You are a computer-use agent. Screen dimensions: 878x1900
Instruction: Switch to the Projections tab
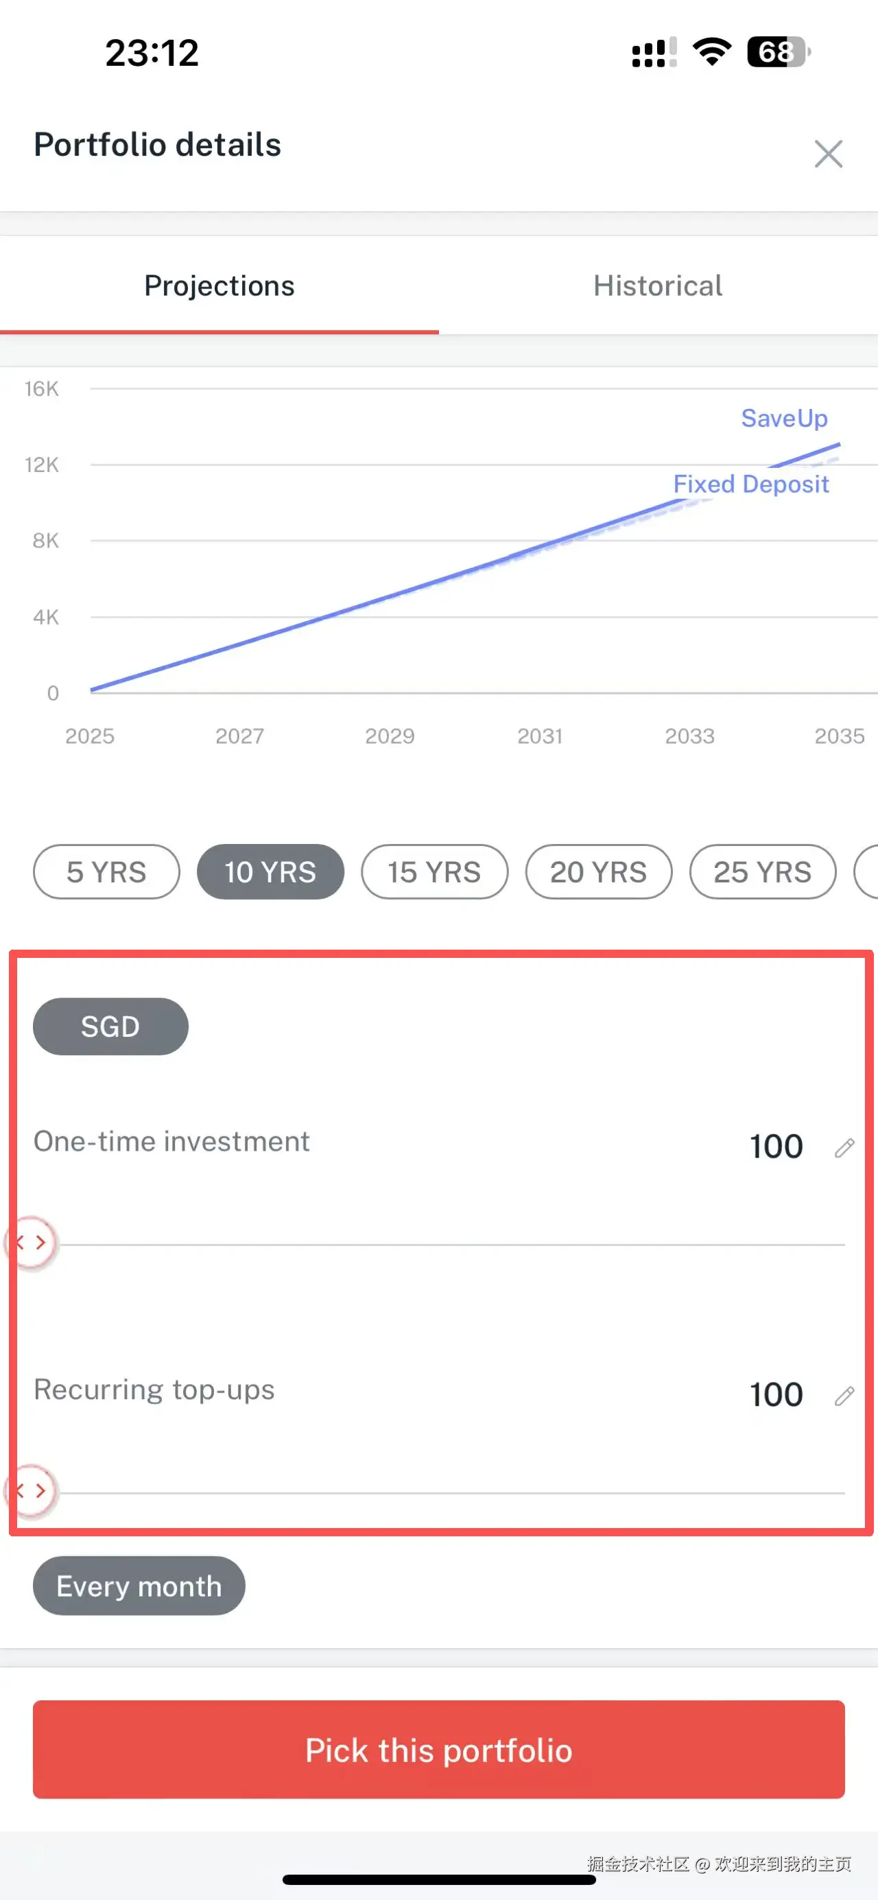tap(219, 286)
